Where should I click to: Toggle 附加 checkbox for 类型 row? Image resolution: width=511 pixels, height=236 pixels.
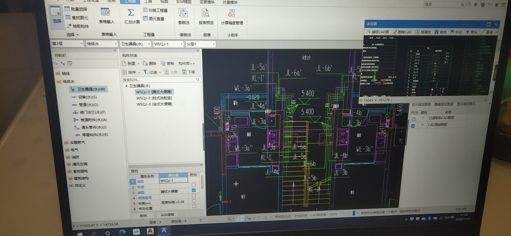(194, 190)
